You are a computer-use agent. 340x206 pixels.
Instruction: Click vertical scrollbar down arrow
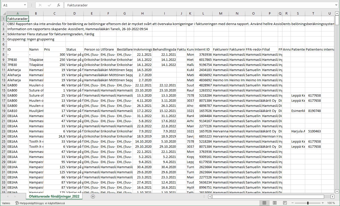point(337,191)
